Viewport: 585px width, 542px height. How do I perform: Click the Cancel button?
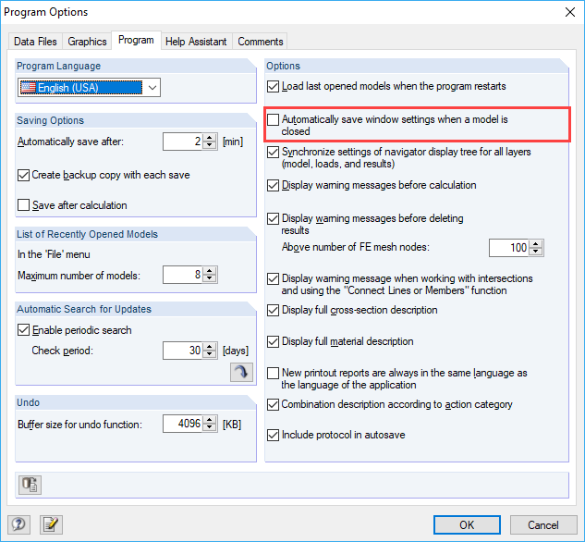coord(543,524)
